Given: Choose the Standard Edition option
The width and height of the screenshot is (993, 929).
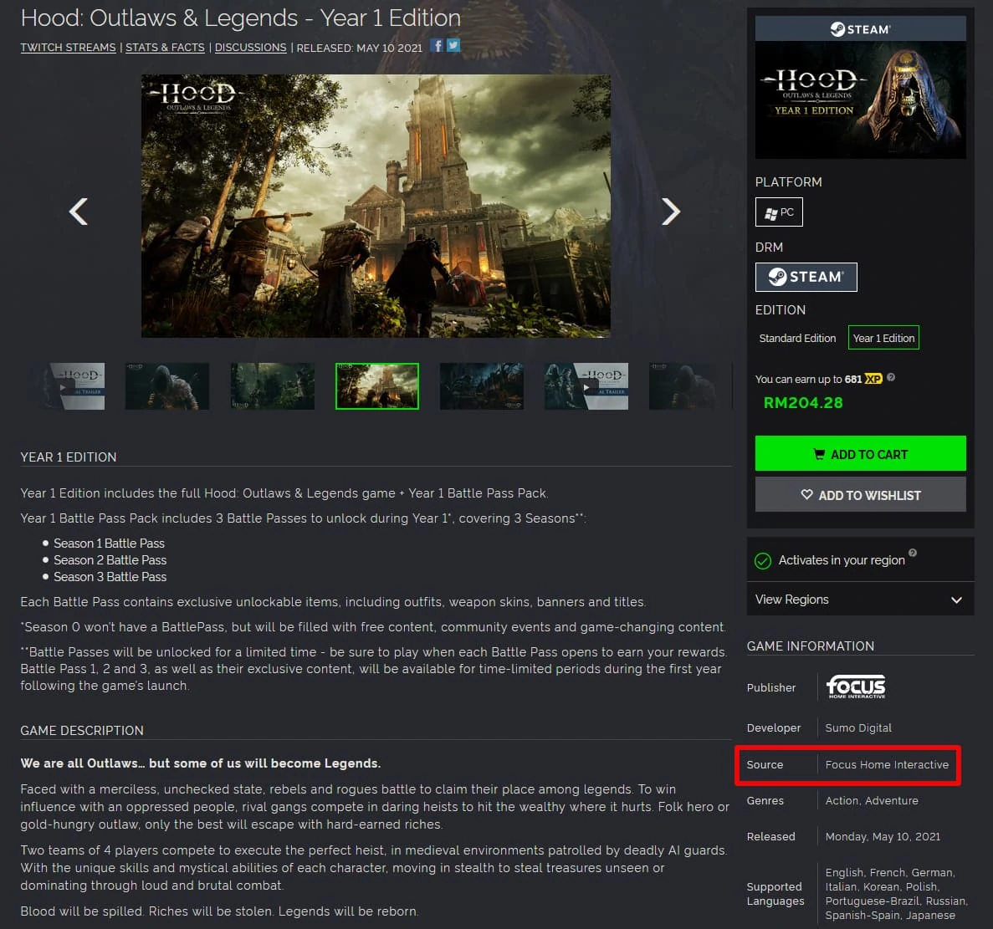Looking at the screenshot, I should point(797,338).
